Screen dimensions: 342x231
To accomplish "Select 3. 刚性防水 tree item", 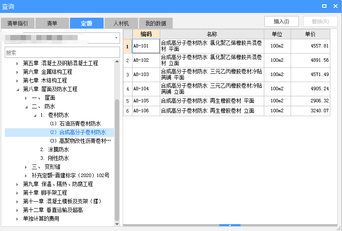I will point(54,158).
